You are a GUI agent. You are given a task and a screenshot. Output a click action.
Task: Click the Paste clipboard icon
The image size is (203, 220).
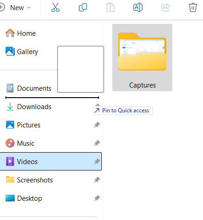[110, 7]
